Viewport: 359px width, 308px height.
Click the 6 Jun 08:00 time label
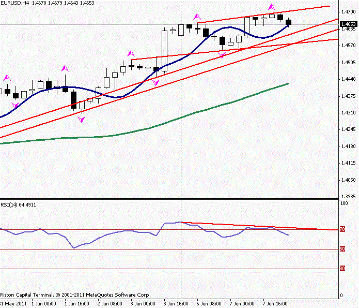pyautogui.click(x=209, y=304)
